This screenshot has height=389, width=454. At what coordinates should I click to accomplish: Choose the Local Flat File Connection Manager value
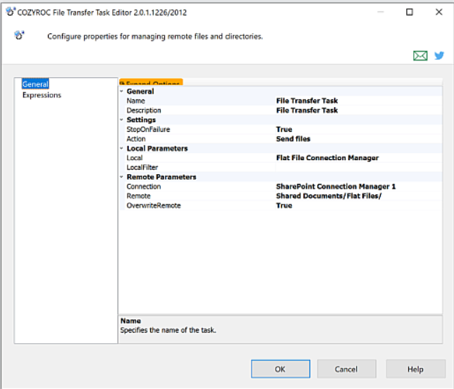(359, 158)
